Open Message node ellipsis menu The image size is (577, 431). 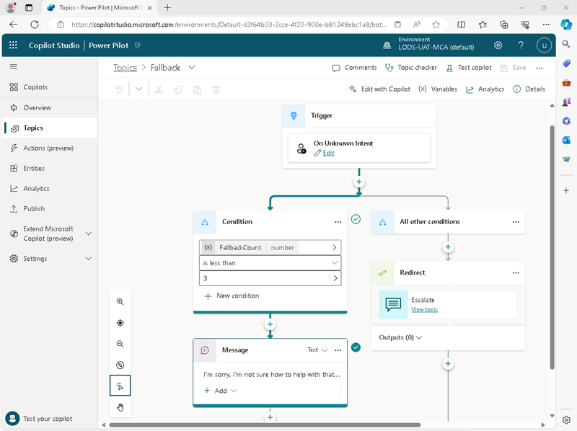338,350
